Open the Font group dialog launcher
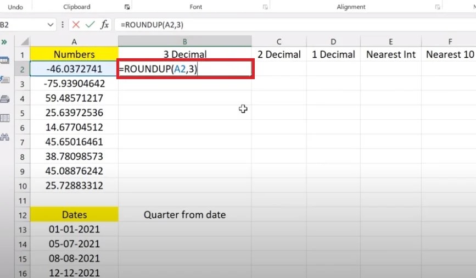Image resolution: width=476 pixels, height=278 pixels. pyautogui.click(x=265, y=7)
